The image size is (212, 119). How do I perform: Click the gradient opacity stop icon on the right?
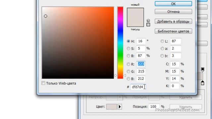(x=202, y=70)
